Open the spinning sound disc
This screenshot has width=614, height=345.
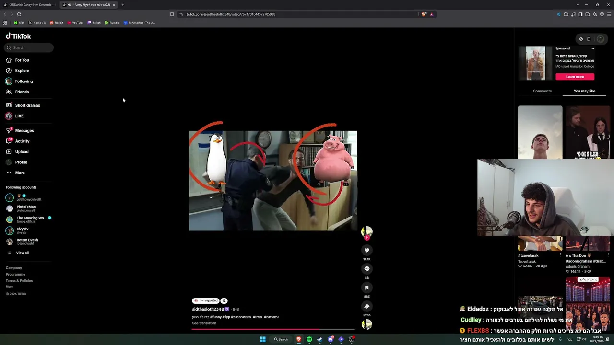tap(366, 324)
